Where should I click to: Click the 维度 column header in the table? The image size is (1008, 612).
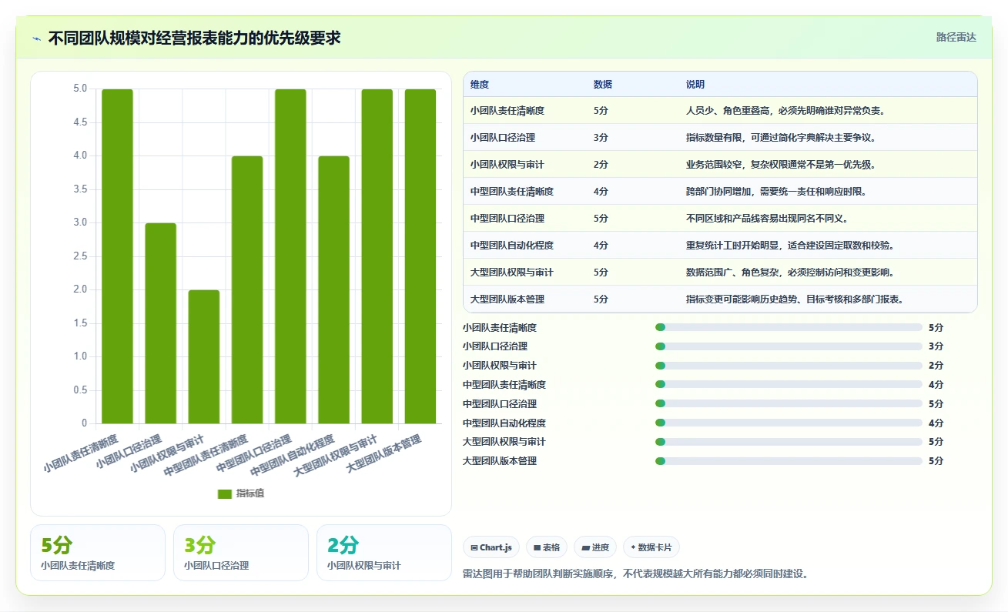point(480,85)
